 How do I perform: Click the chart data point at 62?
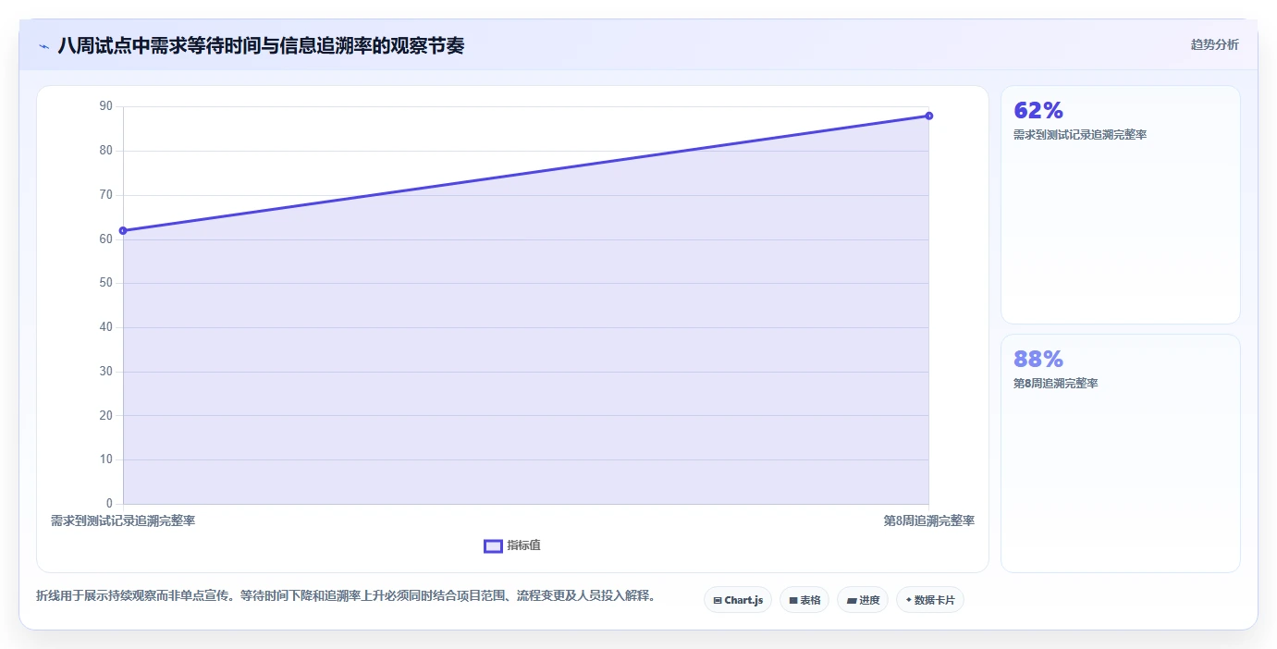coord(123,230)
